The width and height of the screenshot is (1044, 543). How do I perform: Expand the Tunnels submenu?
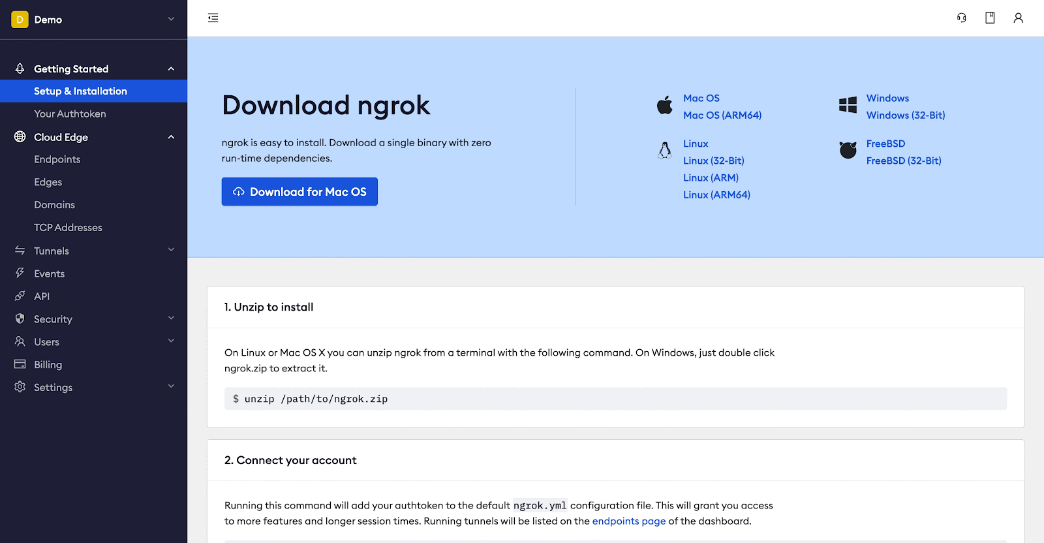171,250
